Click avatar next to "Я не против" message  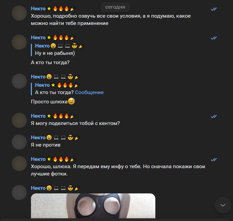(x=19, y=142)
